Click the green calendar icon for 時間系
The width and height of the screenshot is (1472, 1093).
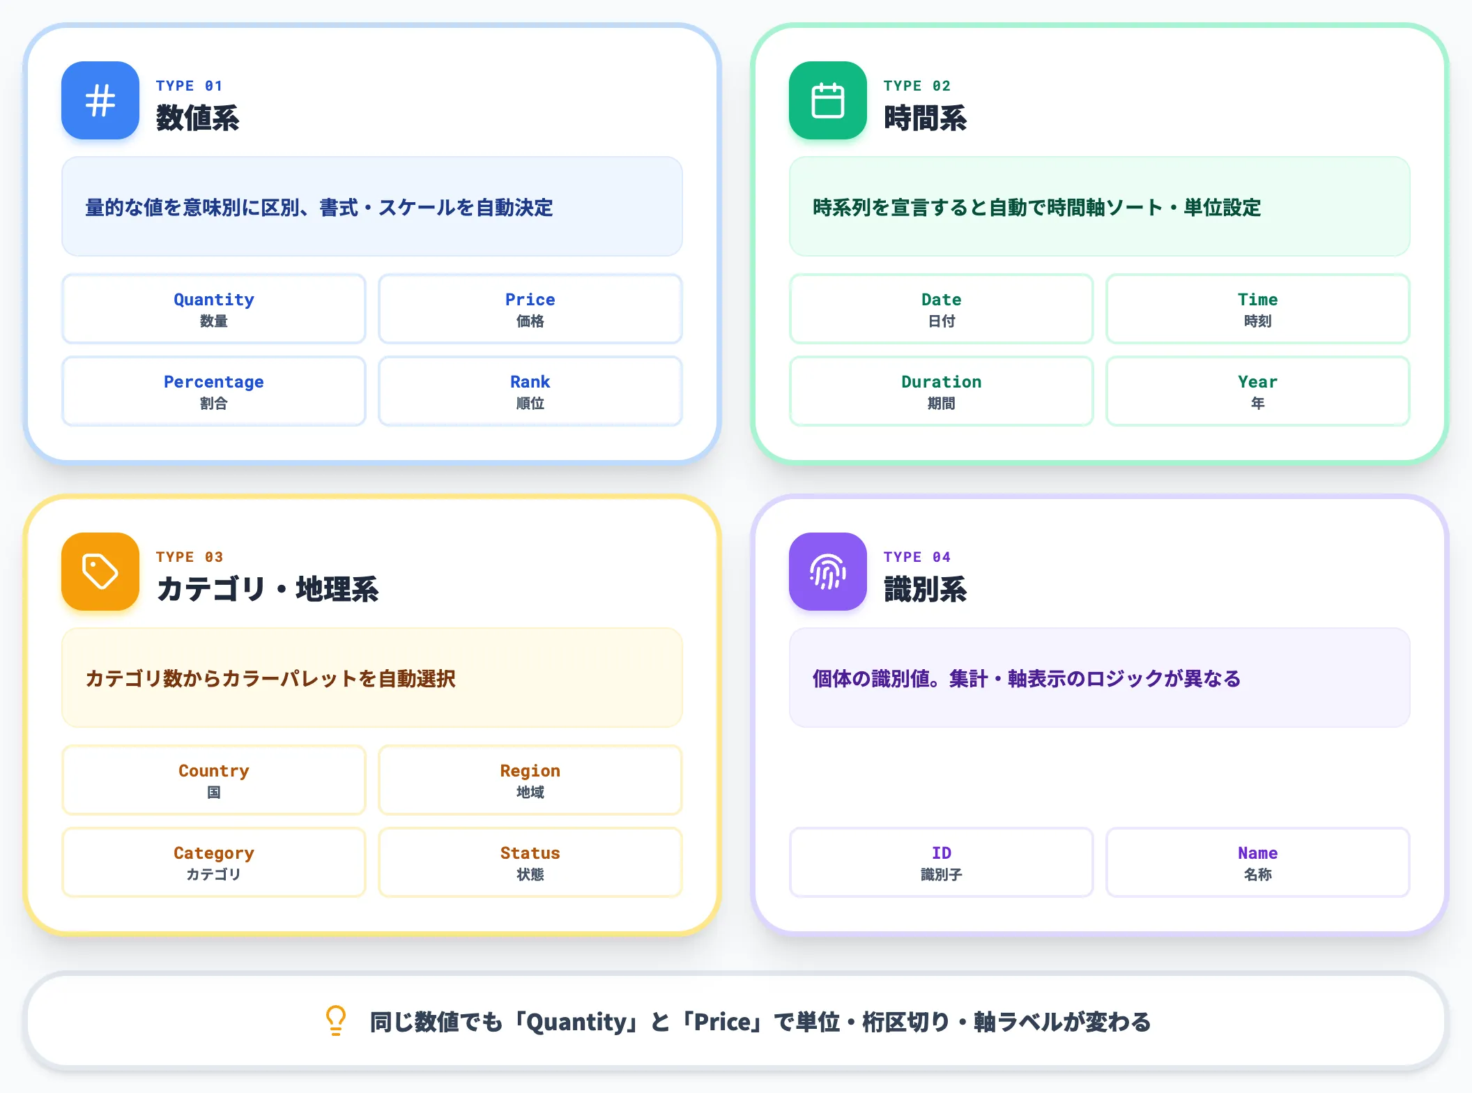tap(828, 100)
